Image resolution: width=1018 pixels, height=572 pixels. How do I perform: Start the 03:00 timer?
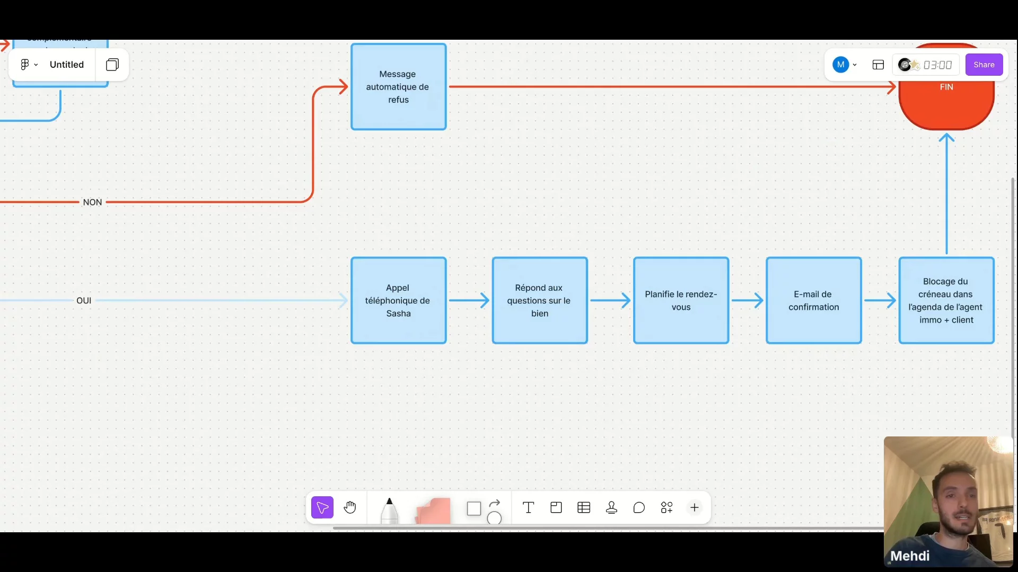coord(937,65)
